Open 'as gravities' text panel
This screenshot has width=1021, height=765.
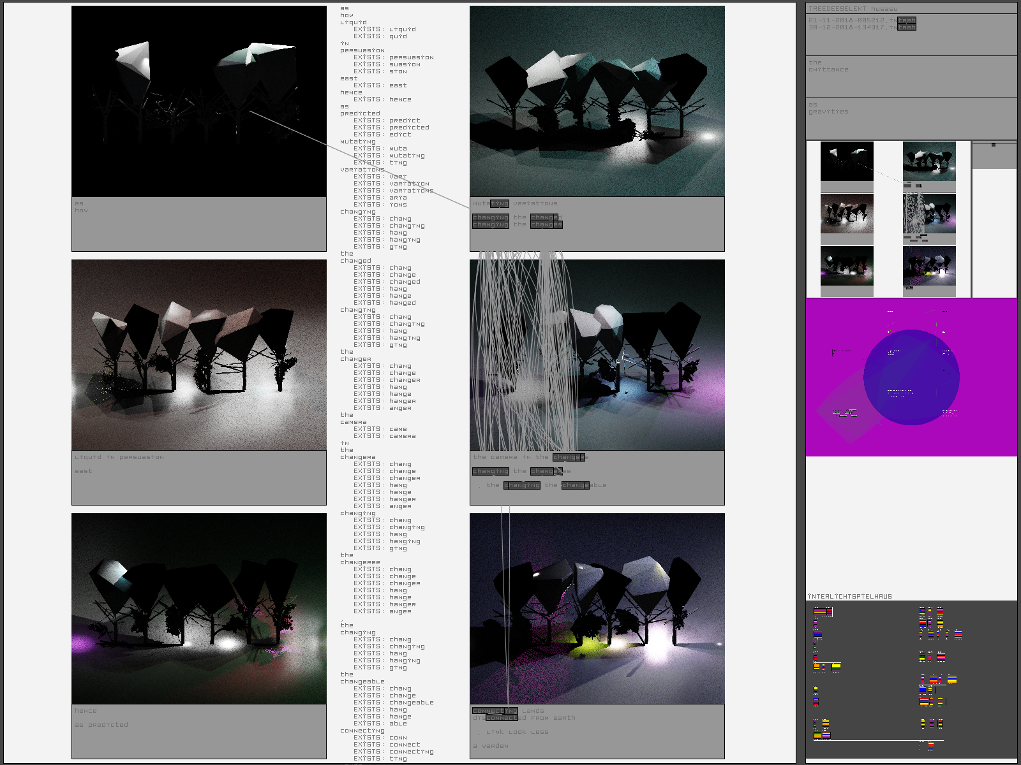coord(911,119)
